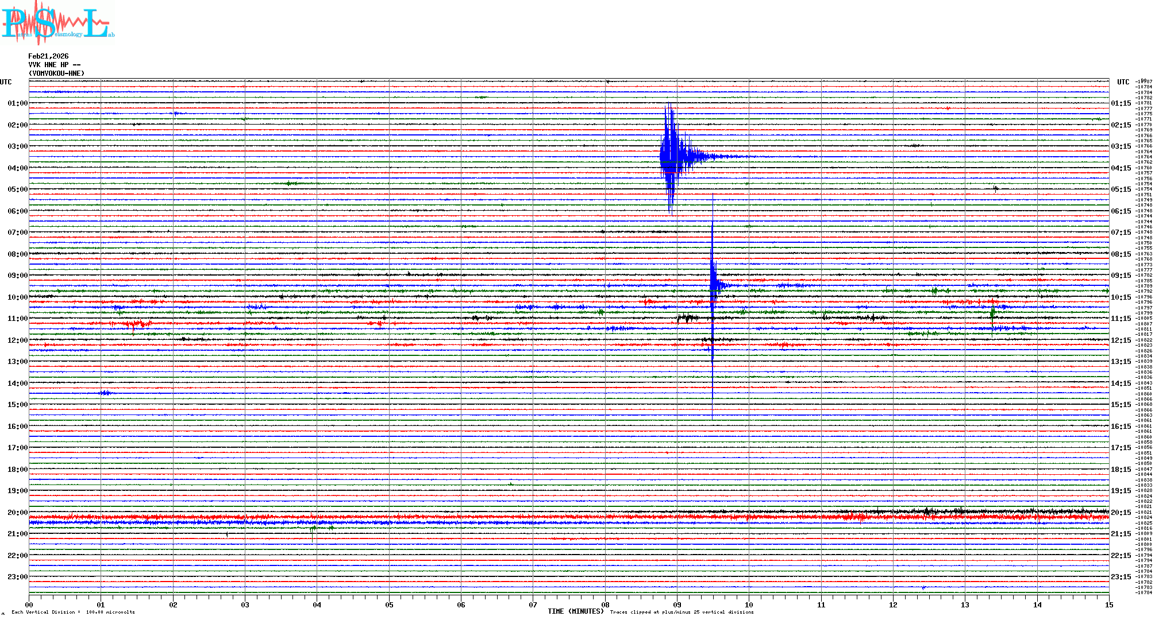The height and width of the screenshot is (620, 1155).
Task: Click the 03:00 hour label on left
Action: pos(17,146)
